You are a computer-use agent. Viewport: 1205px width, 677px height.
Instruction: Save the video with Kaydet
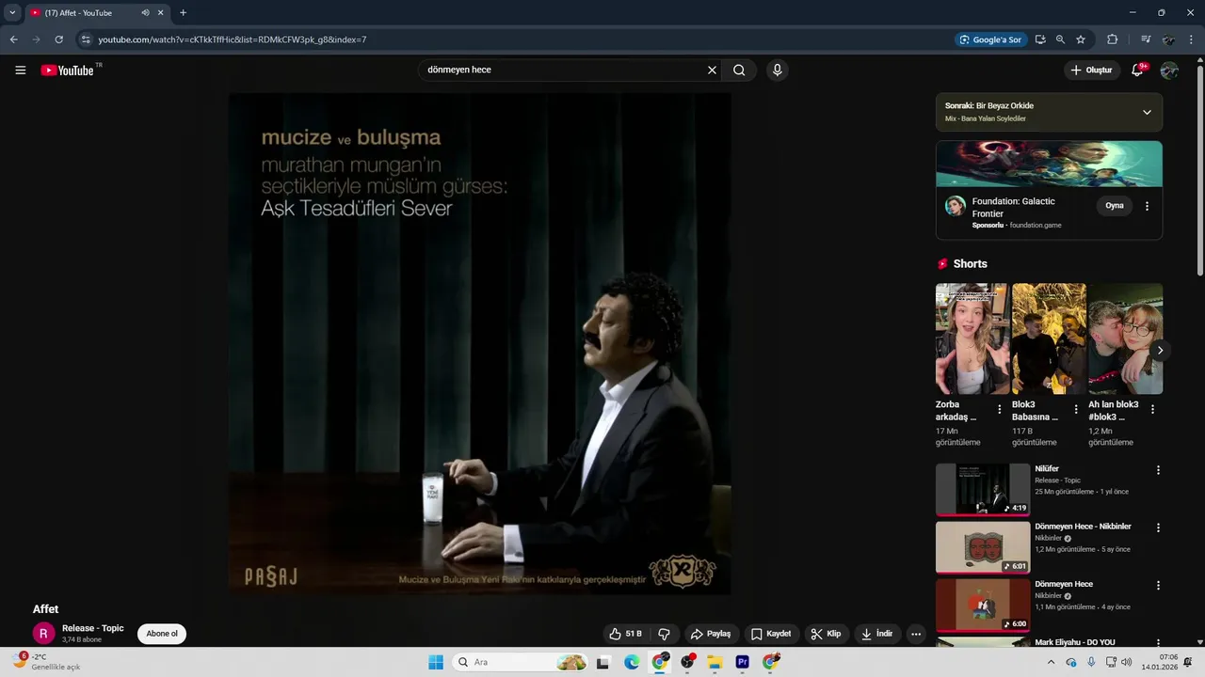tap(771, 634)
